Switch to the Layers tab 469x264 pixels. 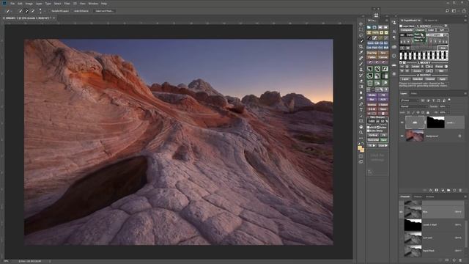click(404, 93)
